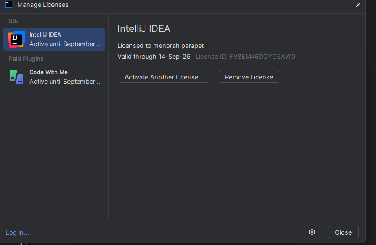Viewport: 376px width, 245px height.
Task: Click License ID FV8EM46DQYC5AW9 text
Action: [245, 57]
